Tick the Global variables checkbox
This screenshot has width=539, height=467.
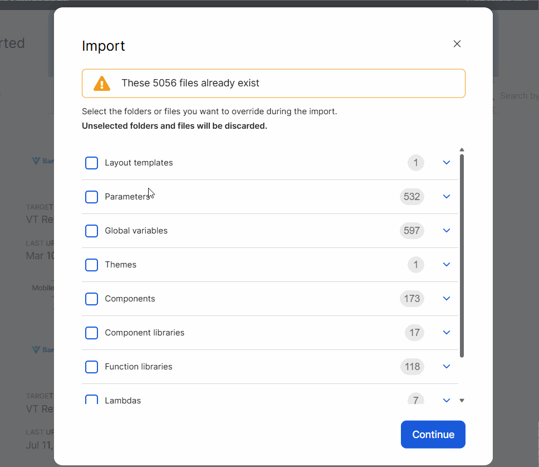(91, 231)
